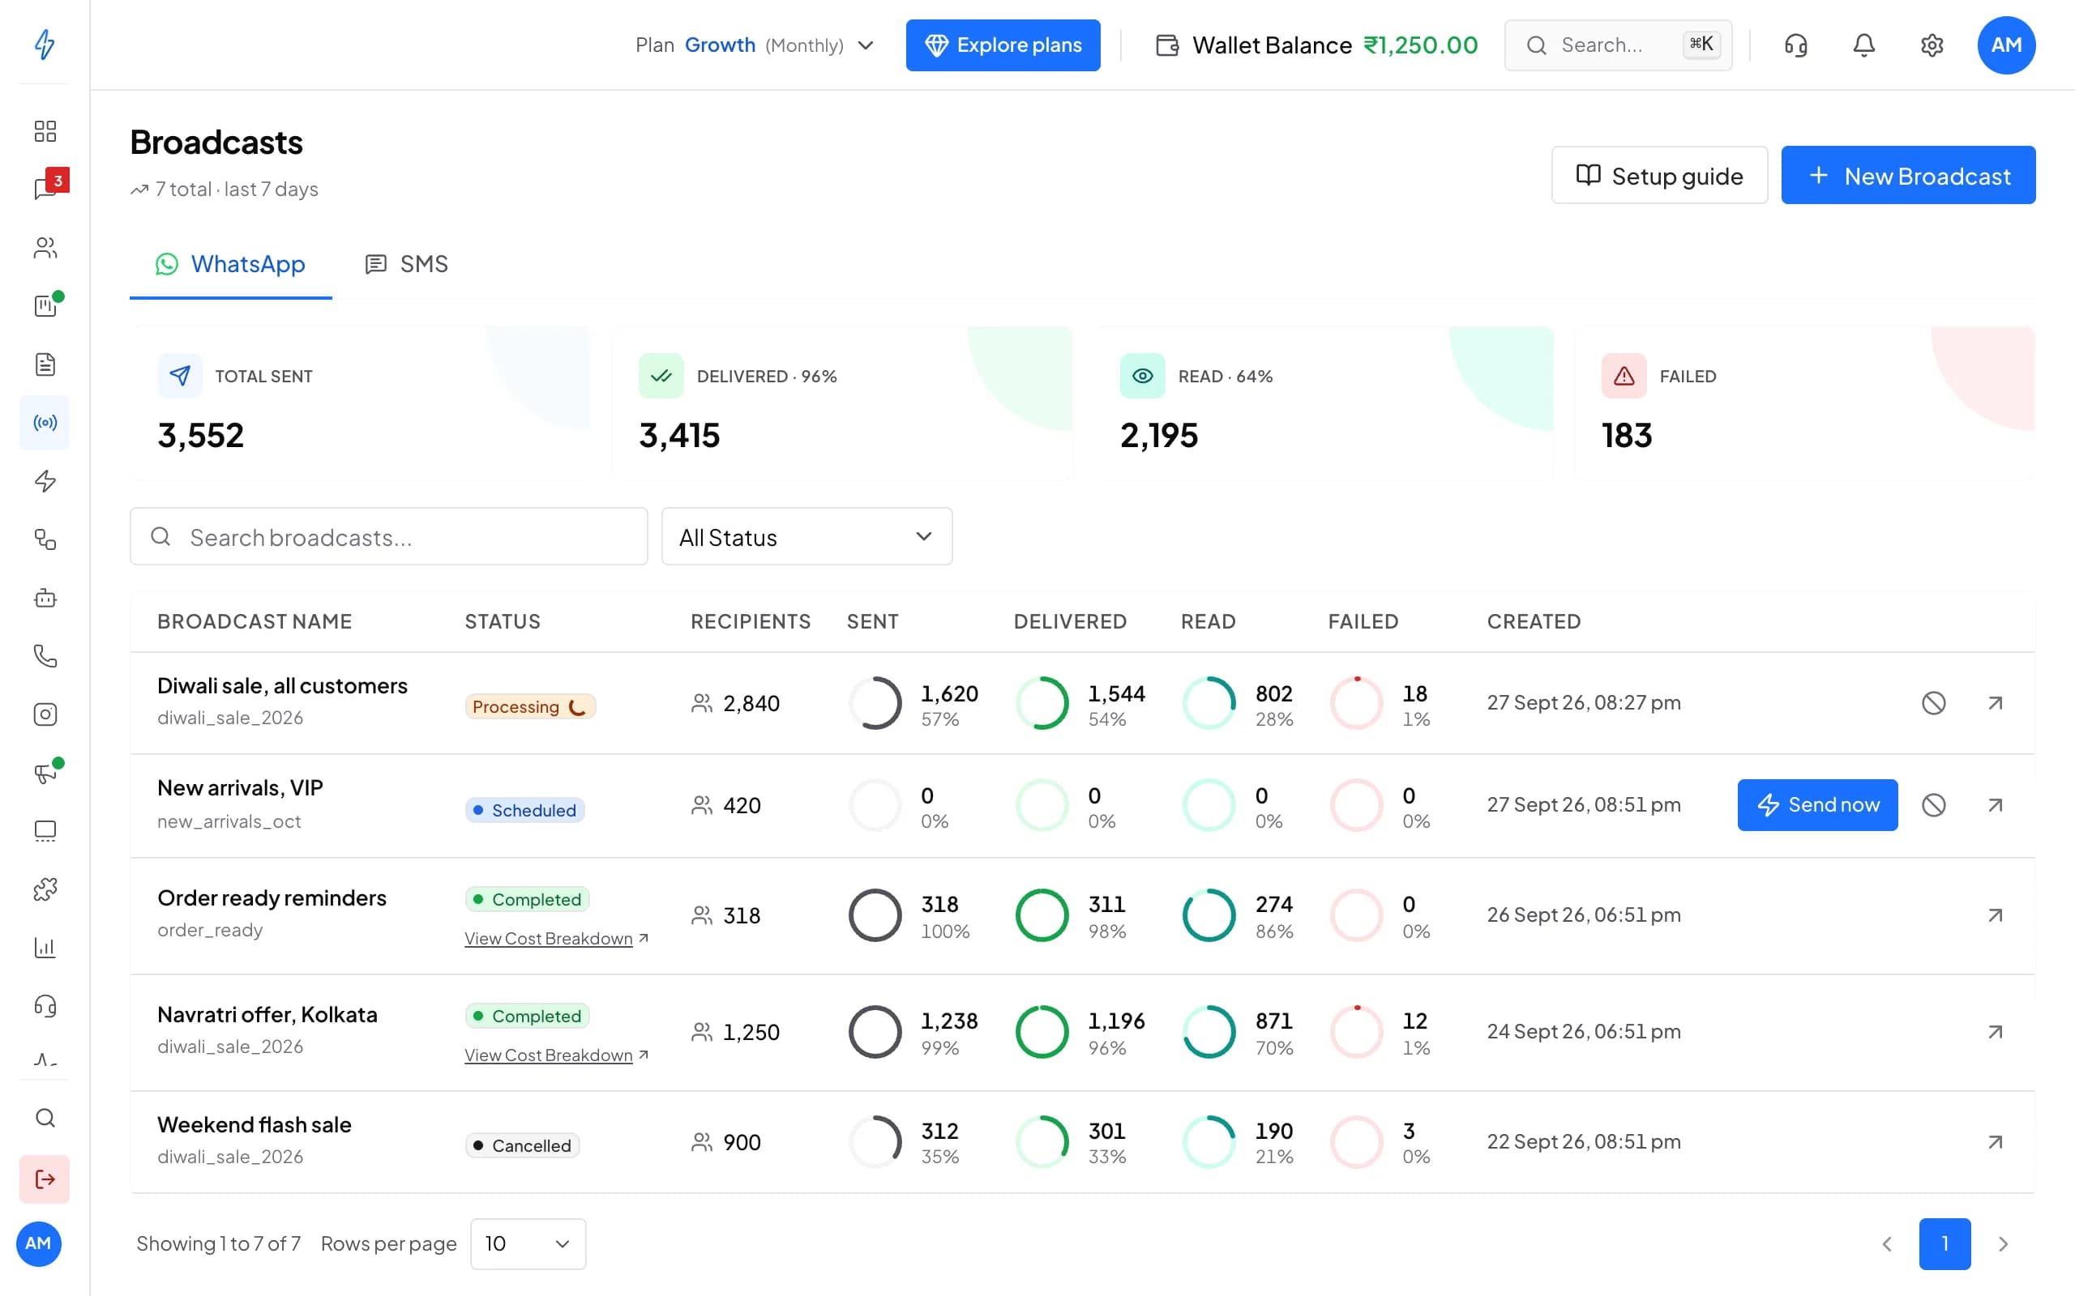Open the lightning automation icon in sidebar
Screen dimensions: 2075x1296
(45, 481)
